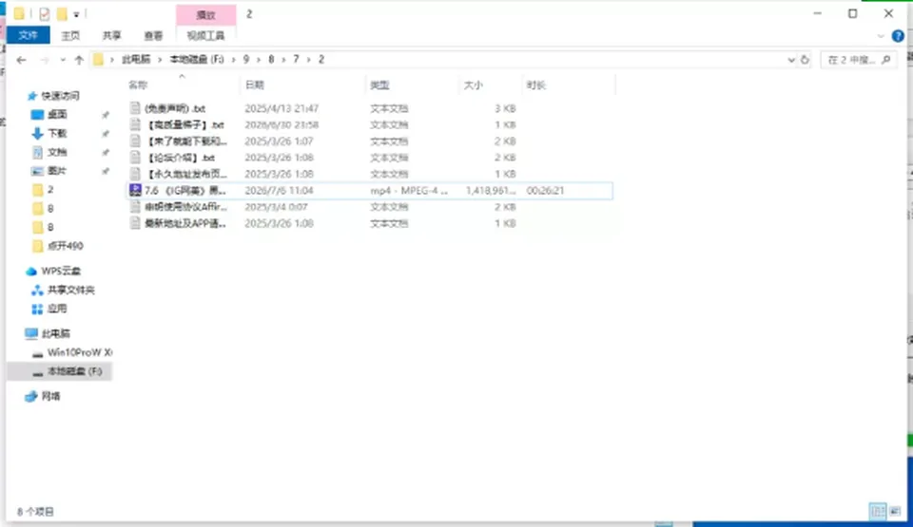This screenshot has height=527, width=913.
Task: Expand the chevron after 此电脑 in breadcrumb
Action: 160,59
